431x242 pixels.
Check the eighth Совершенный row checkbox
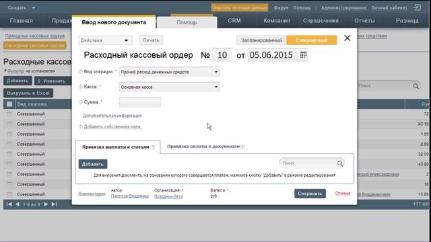(9, 184)
